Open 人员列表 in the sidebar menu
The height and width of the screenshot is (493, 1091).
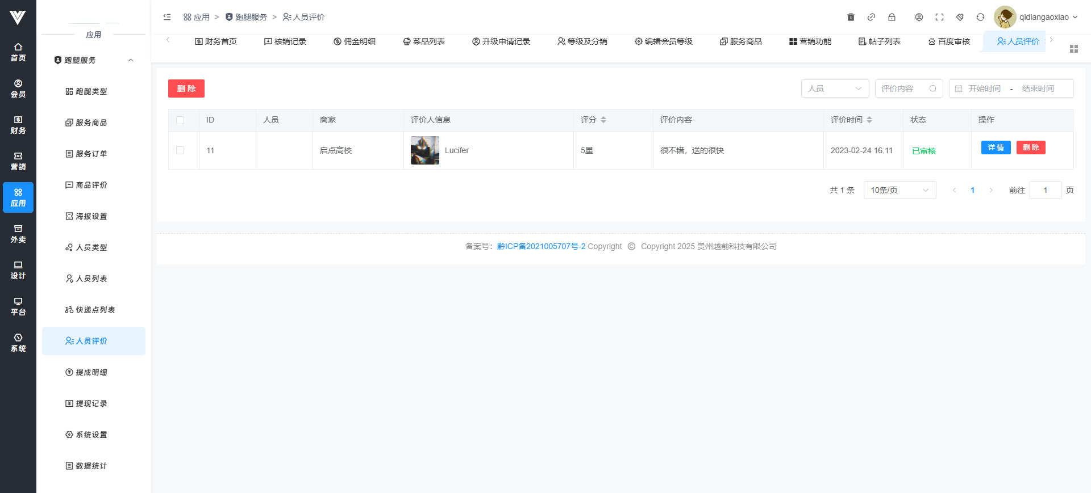click(91, 279)
